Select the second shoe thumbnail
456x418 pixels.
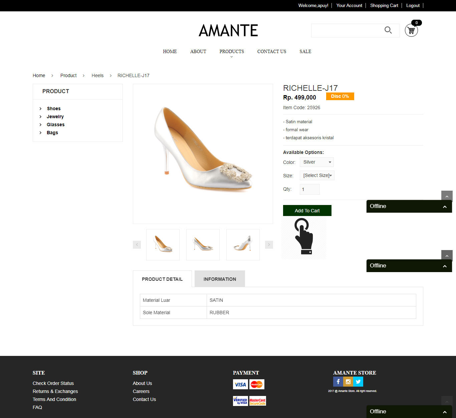(203, 245)
